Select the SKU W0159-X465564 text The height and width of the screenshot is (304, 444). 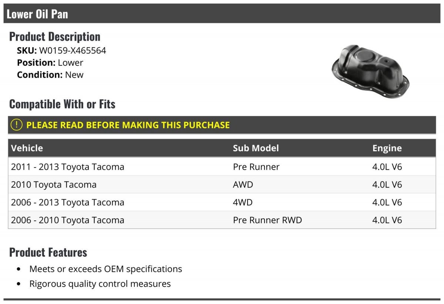tap(73, 51)
